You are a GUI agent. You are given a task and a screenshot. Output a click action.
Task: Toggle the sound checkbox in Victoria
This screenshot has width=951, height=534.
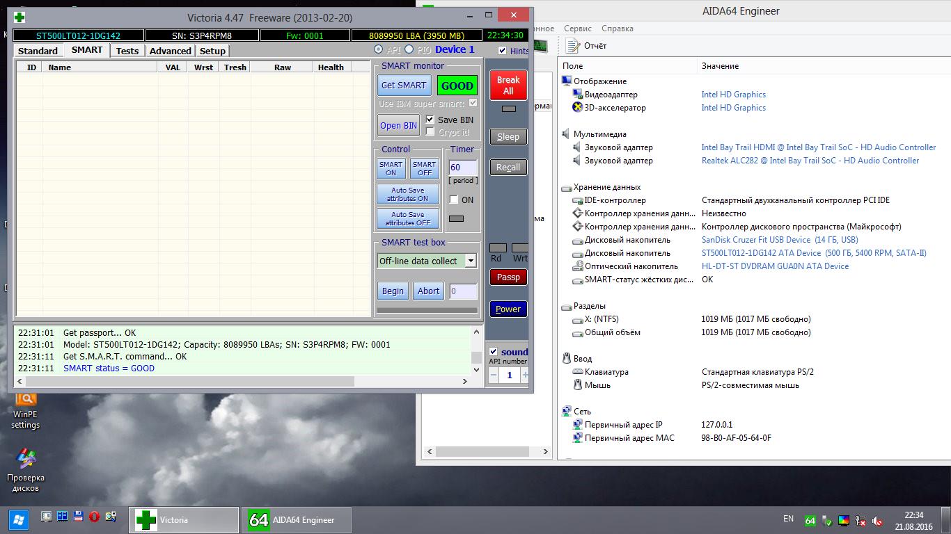tap(494, 352)
